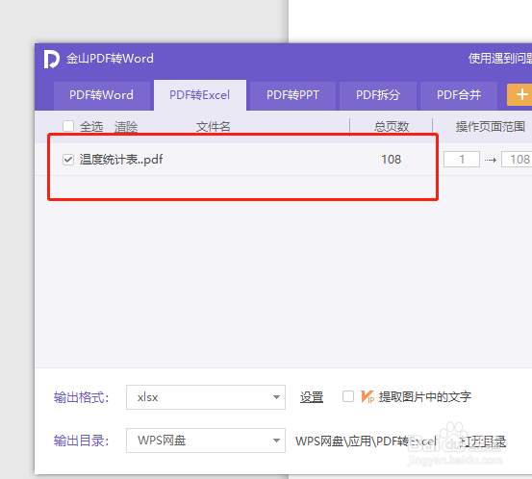Click the VIP badge icon
This screenshot has width=532, height=479.
367,396
